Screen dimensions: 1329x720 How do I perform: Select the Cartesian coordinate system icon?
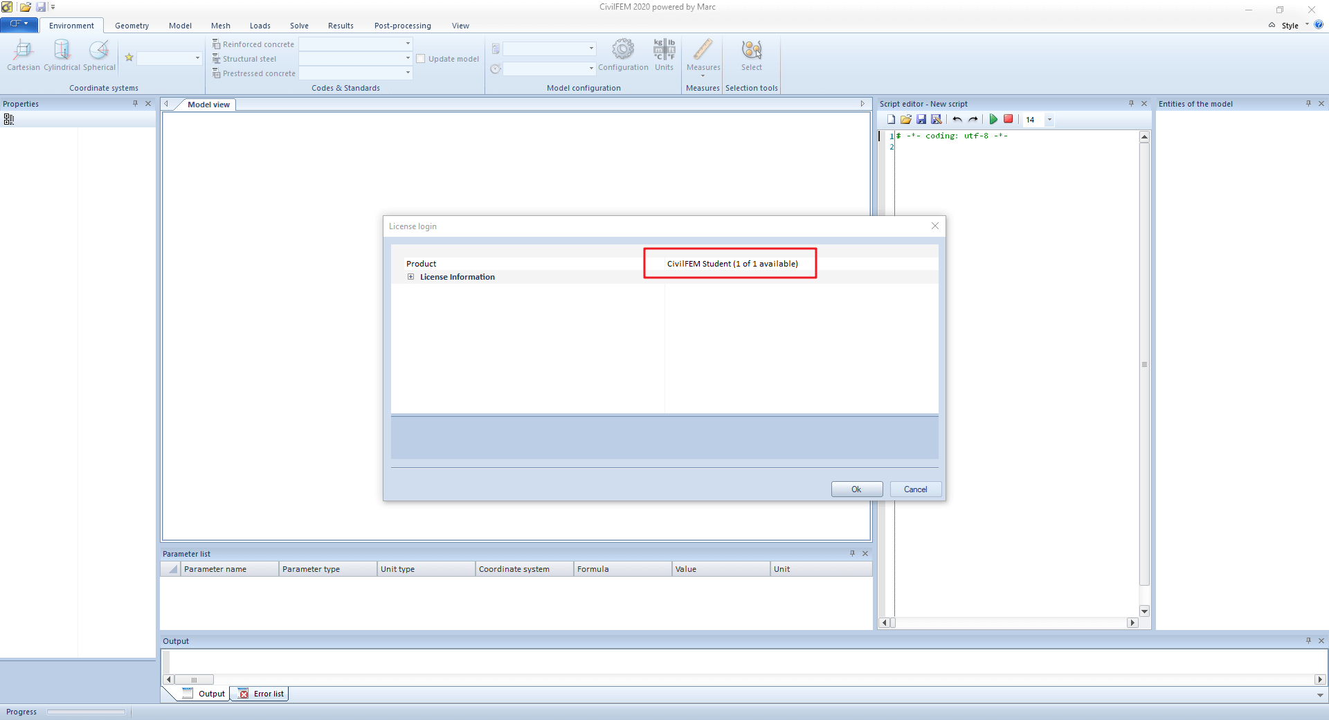(23, 51)
